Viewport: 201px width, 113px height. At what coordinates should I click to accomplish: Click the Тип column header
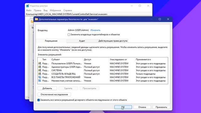tap(44, 59)
